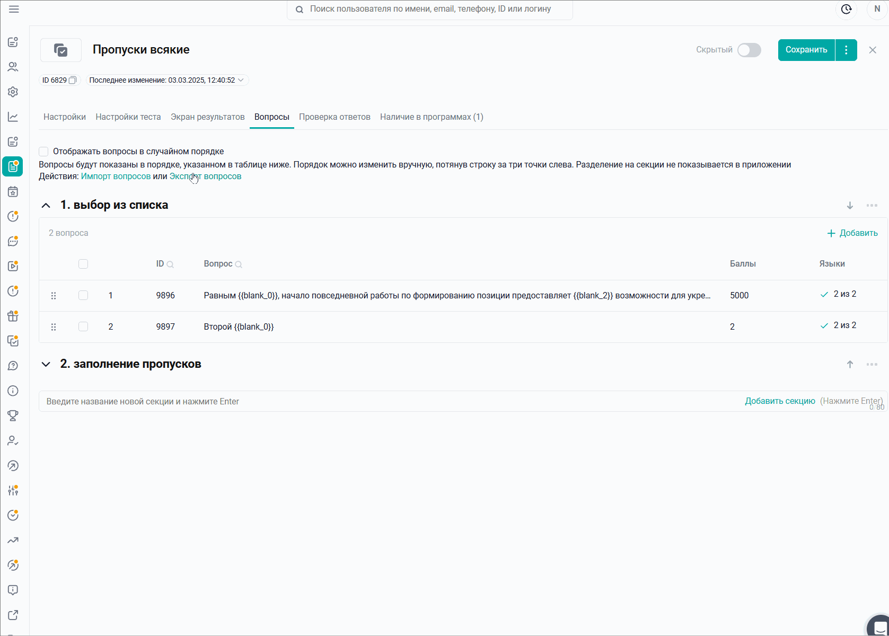Open the N user avatar

click(877, 9)
